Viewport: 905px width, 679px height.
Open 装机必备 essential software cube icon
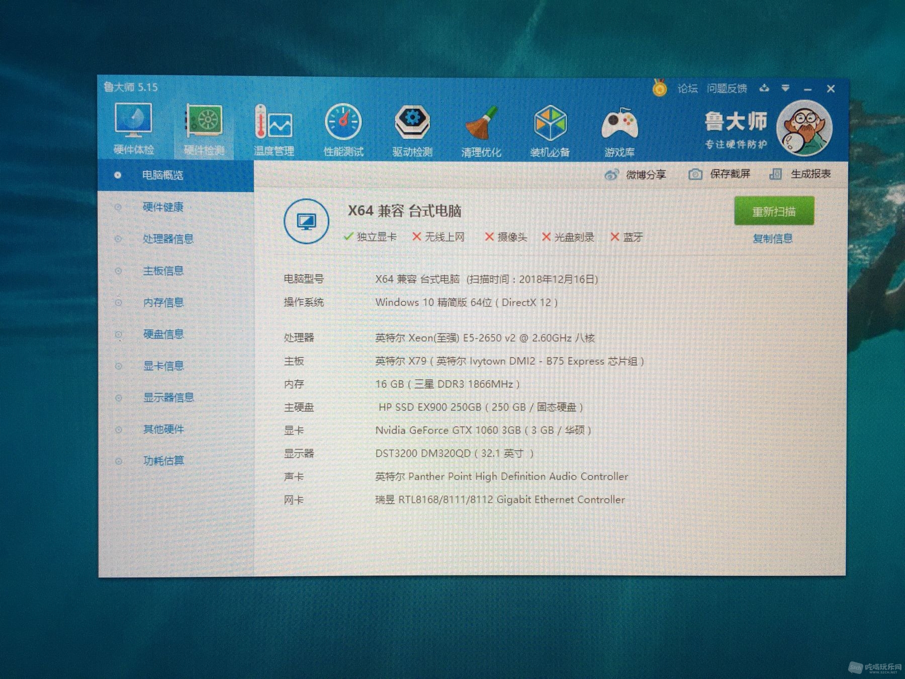click(550, 131)
